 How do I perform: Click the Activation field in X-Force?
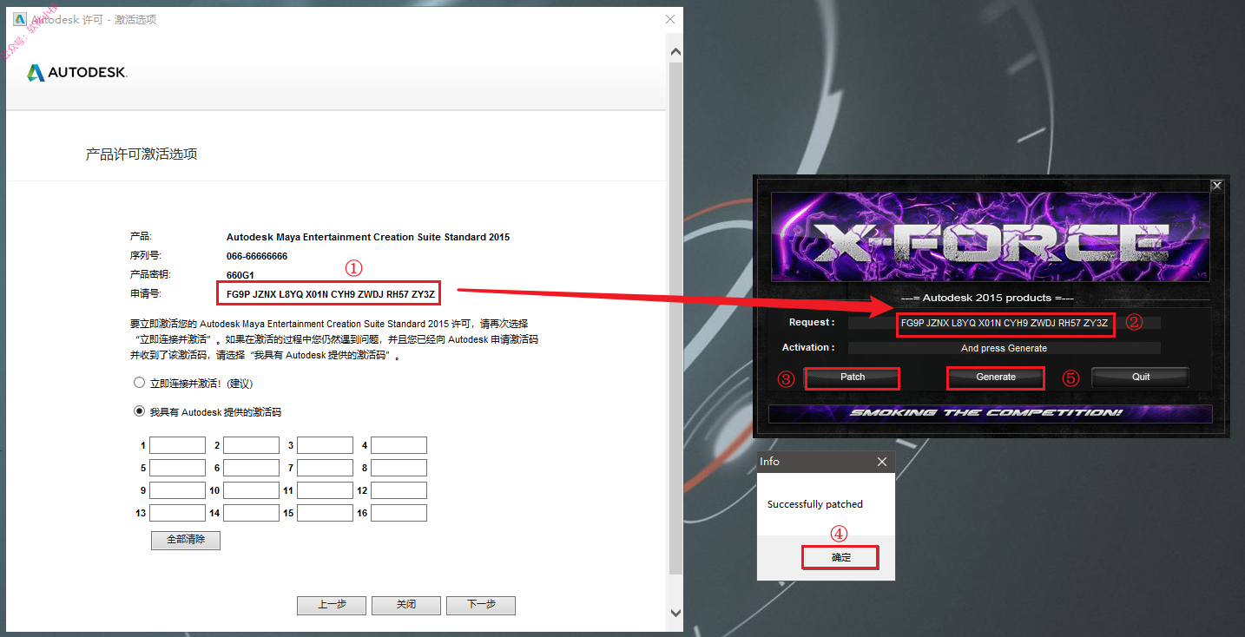pyautogui.click(x=1004, y=348)
